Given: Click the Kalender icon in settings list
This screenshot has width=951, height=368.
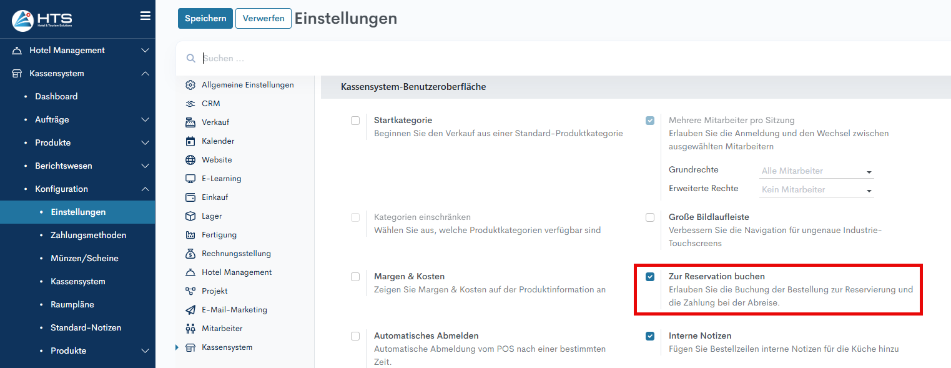Looking at the screenshot, I should pyautogui.click(x=190, y=141).
